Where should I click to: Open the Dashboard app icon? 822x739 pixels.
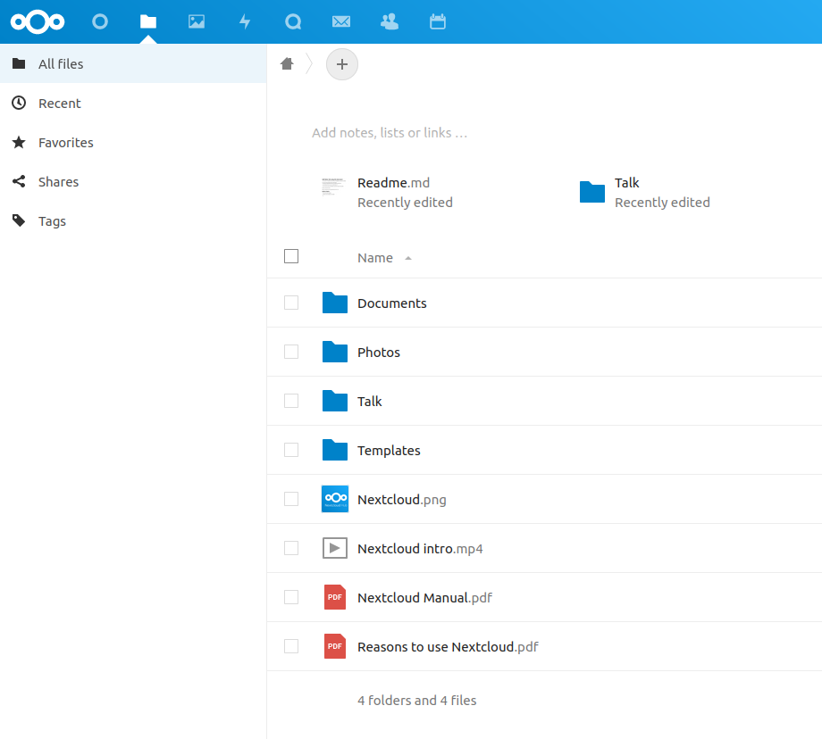[100, 21]
